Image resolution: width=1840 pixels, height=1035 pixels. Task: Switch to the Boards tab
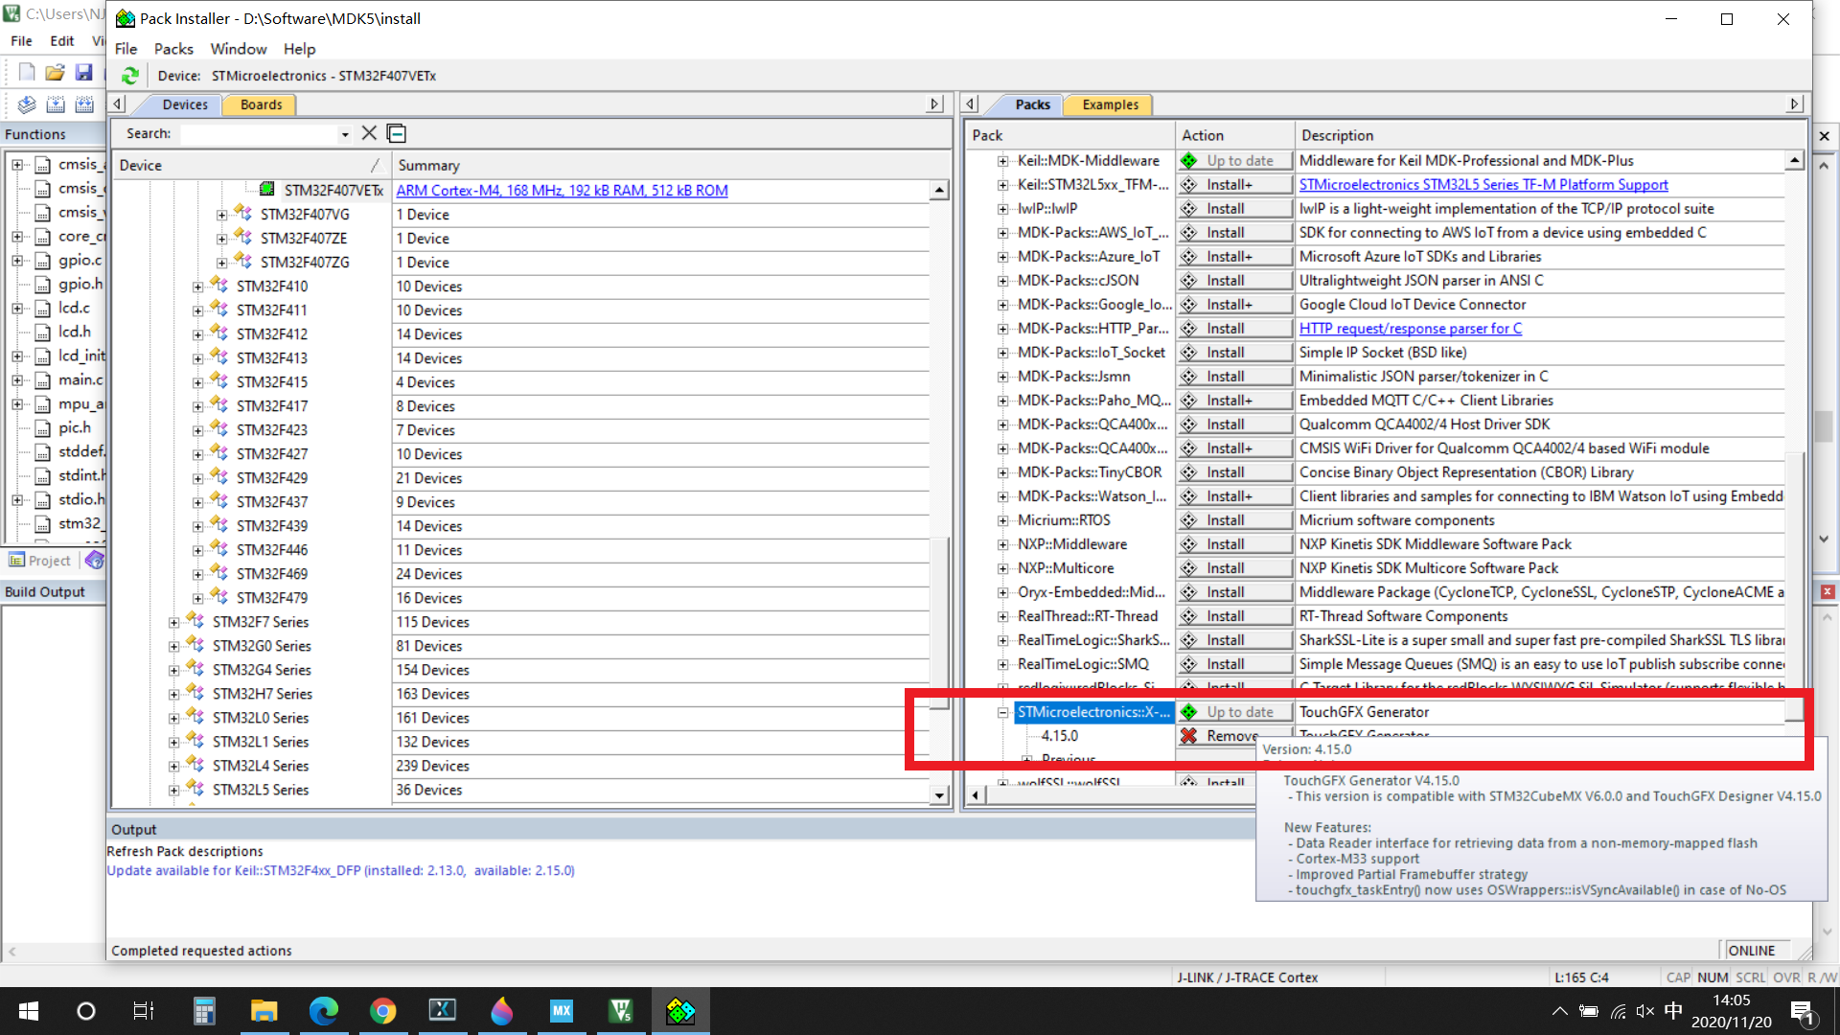click(261, 104)
